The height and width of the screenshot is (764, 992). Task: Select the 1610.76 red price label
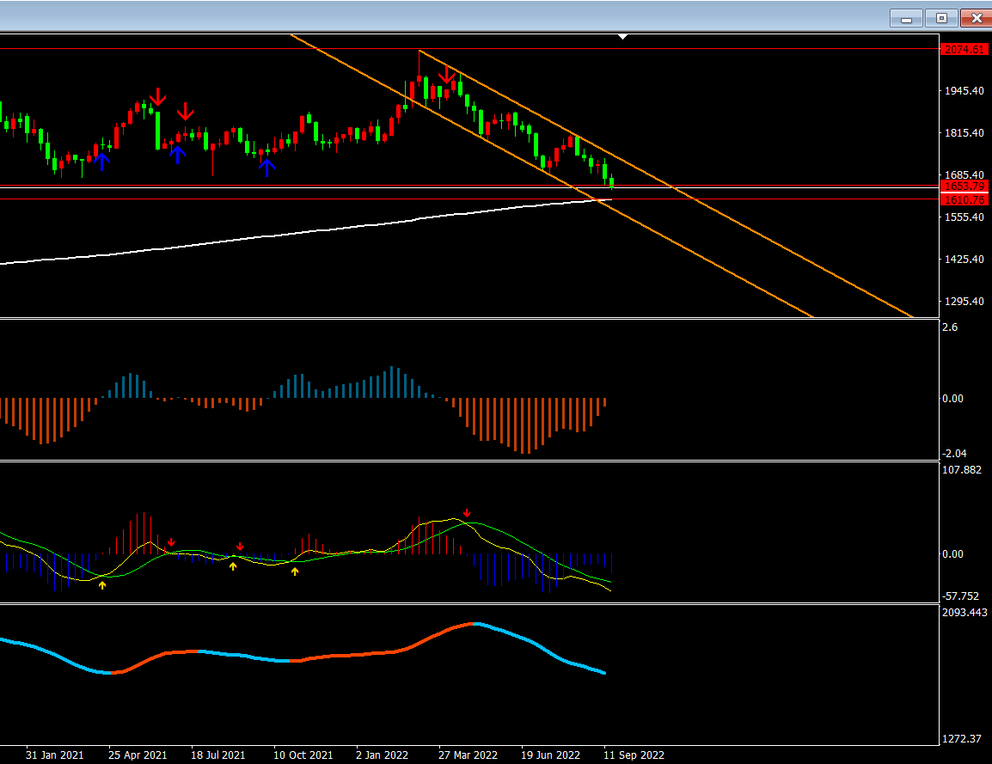[x=964, y=200]
